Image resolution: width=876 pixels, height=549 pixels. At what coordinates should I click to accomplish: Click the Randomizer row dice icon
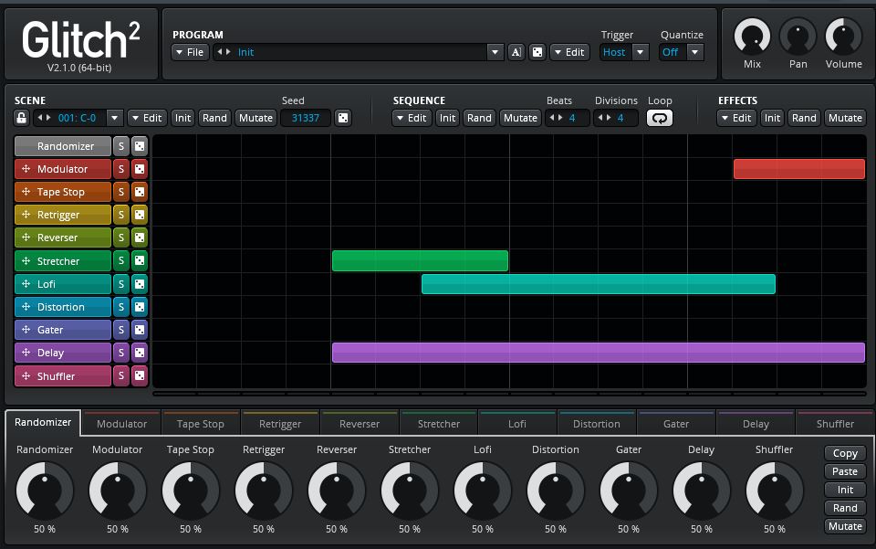pyautogui.click(x=140, y=146)
